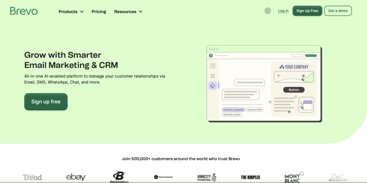Expand the Products menu
The width and height of the screenshot is (367, 183).
71,11
